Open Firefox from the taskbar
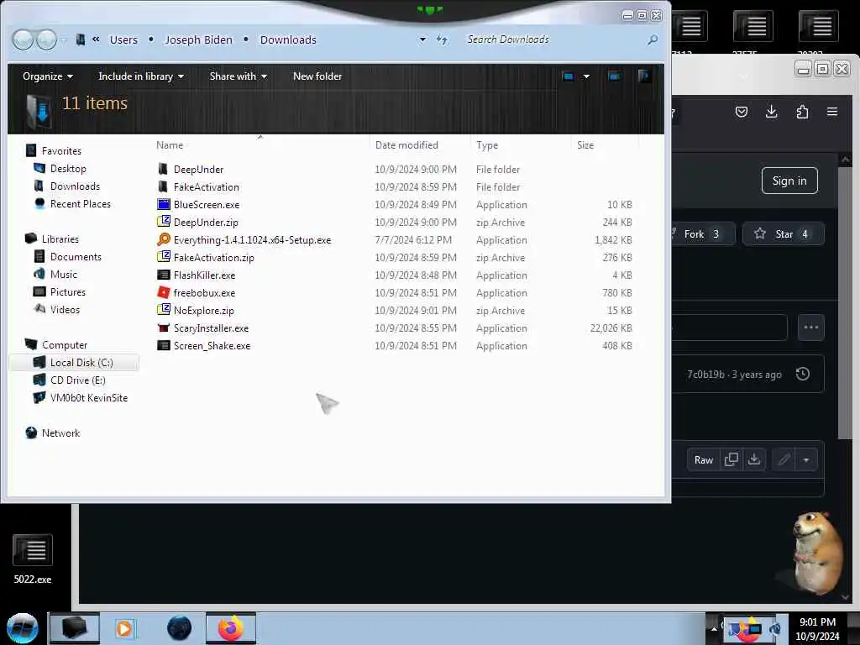The height and width of the screenshot is (645, 860). pyautogui.click(x=231, y=628)
